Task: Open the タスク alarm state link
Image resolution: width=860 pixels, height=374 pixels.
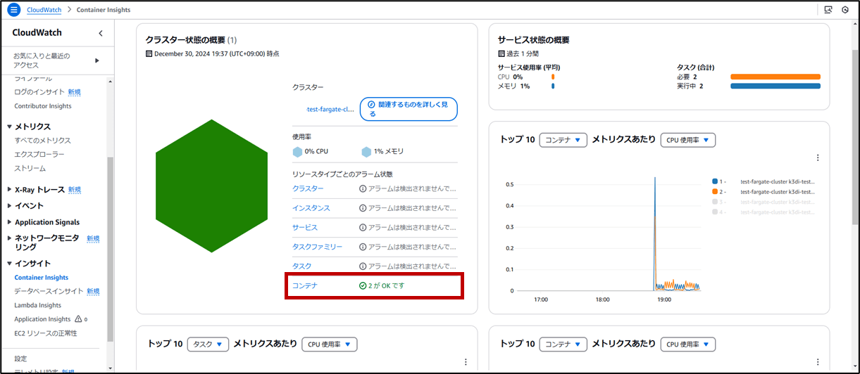Action: [x=302, y=266]
